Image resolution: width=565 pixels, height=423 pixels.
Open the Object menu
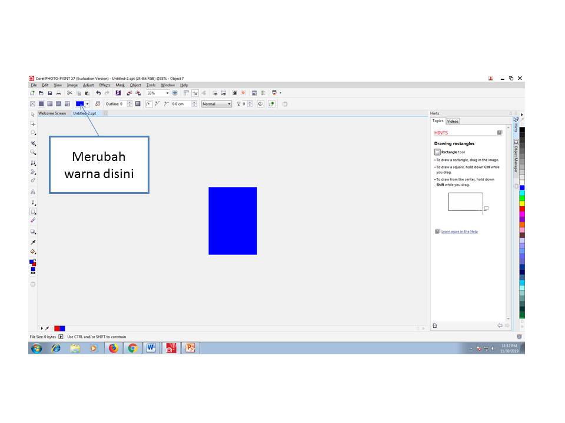(135, 85)
